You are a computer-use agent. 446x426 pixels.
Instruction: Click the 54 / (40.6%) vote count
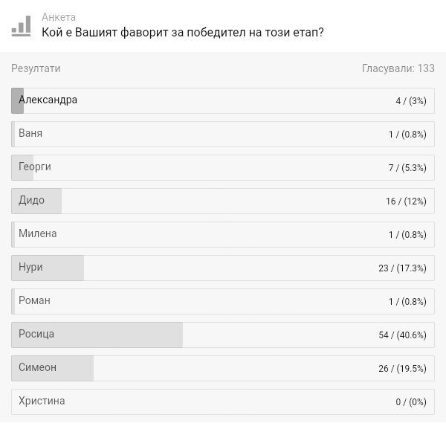point(402,335)
